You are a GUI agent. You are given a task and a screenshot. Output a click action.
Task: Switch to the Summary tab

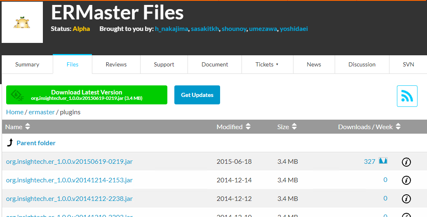(x=27, y=64)
